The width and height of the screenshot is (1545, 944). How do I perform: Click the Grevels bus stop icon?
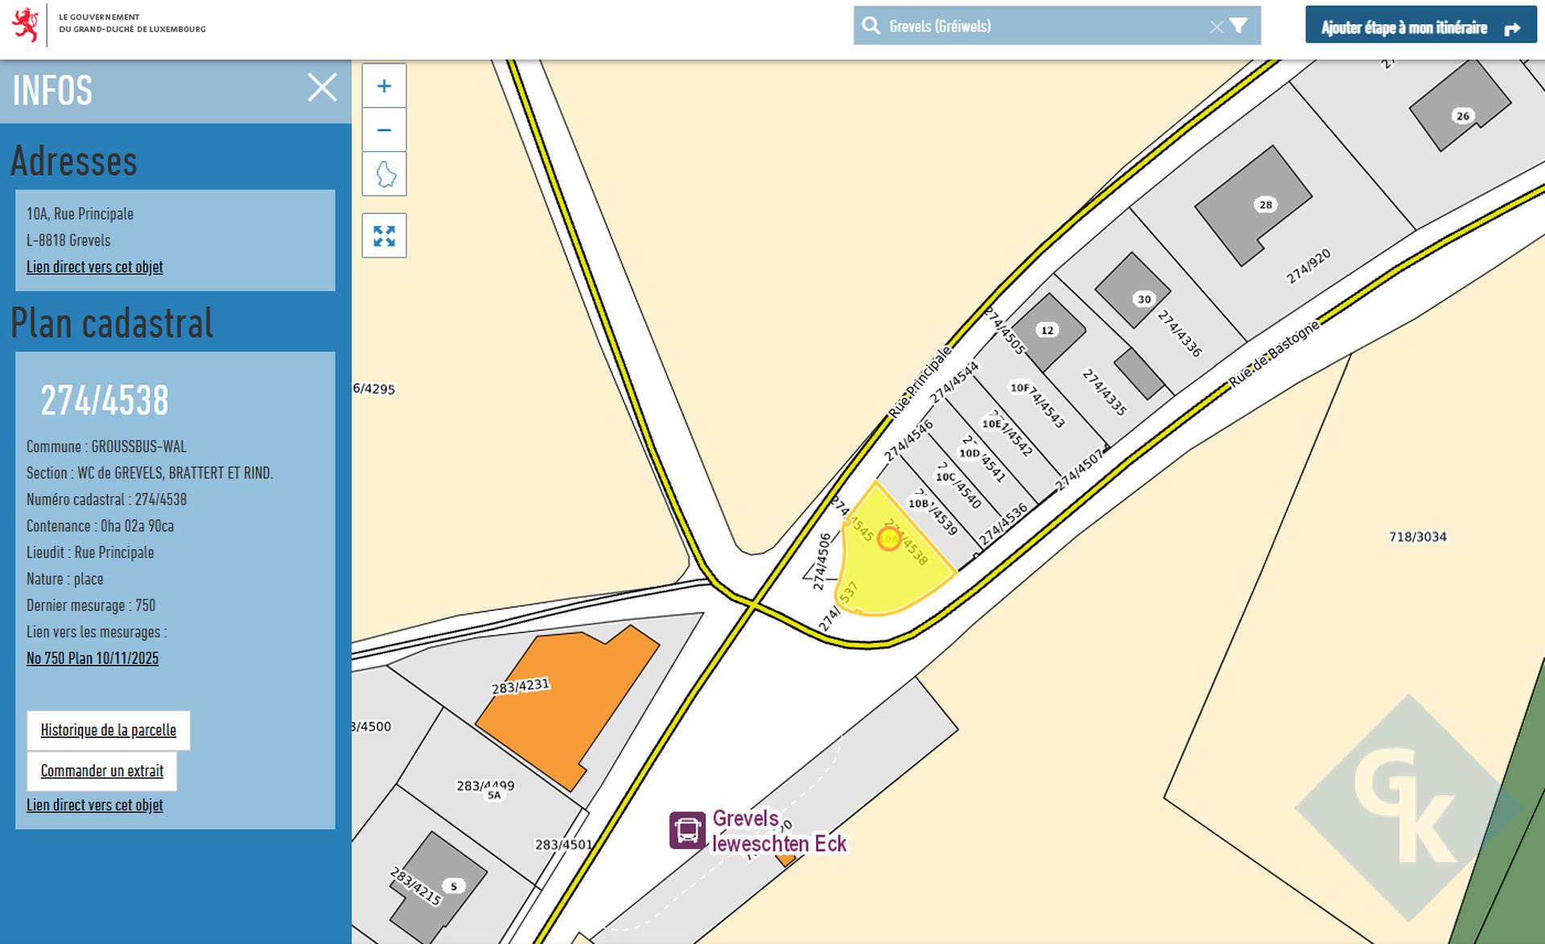pos(686,830)
